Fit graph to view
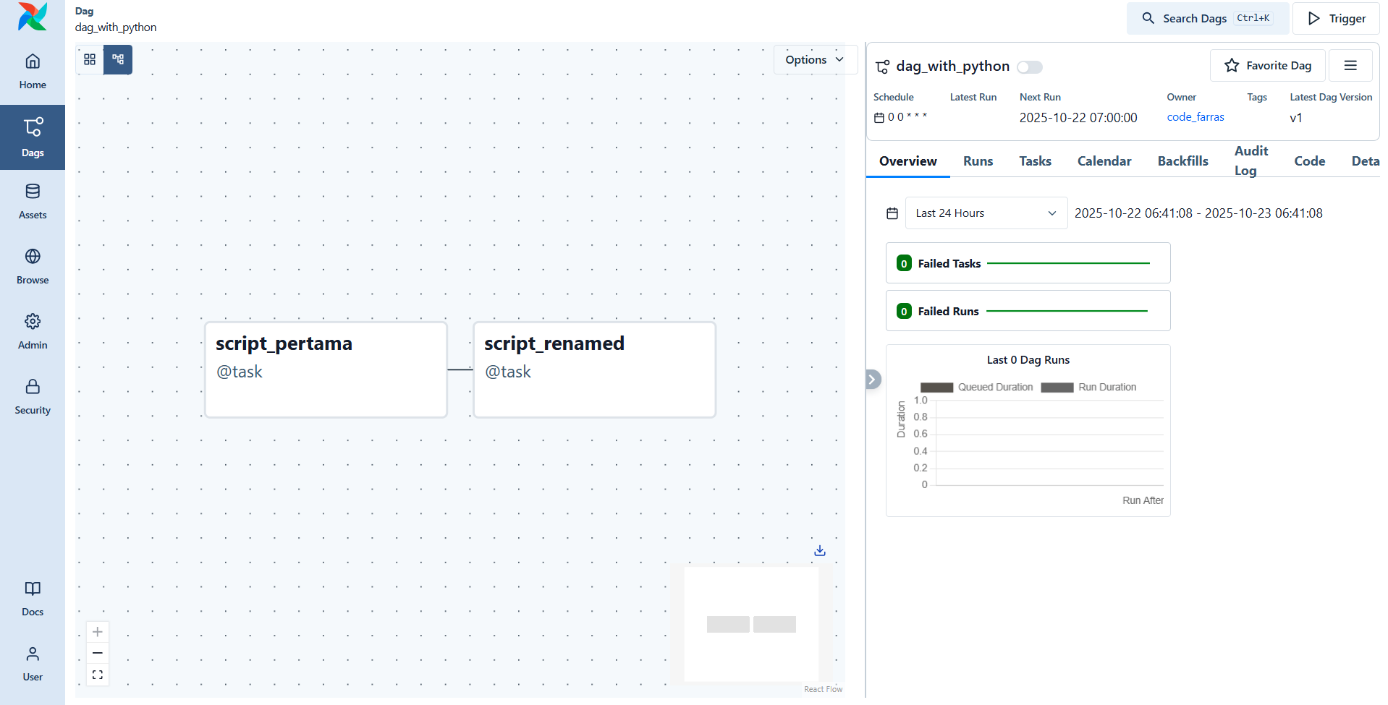 98,675
